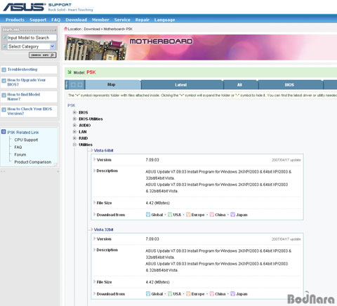Open the CPU Support related link
Image resolution: width=337 pixels, height=306 pixels.
[26, 140]
